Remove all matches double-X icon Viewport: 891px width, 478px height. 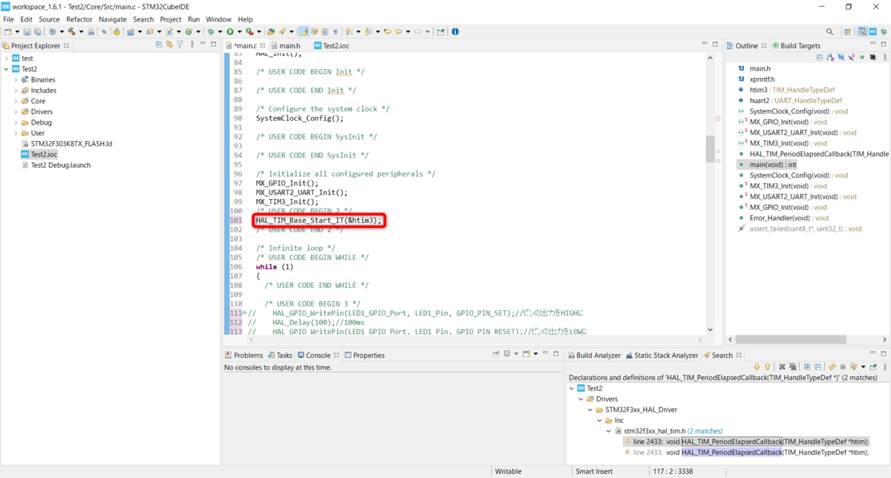[x=792, y=367]
